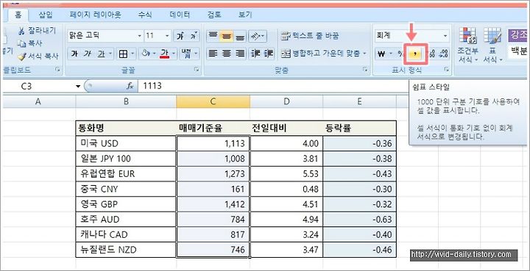The image size is (530, 271).
Task: Open the number format box showing 회계
Action: coord(412,36)
